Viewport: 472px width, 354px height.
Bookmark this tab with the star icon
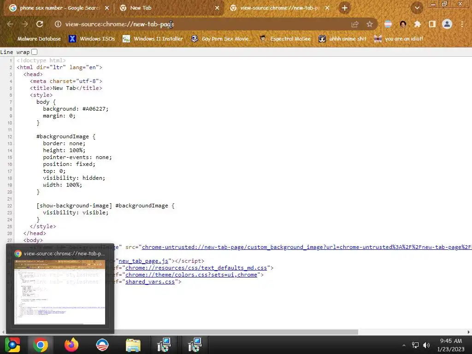(x=370, y=24)
